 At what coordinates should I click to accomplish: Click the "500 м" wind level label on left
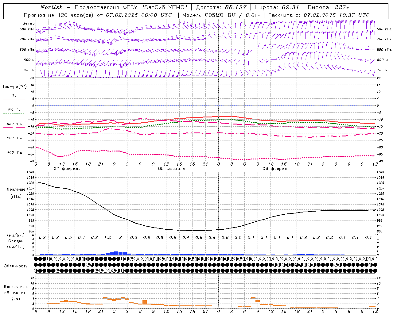[x=29, y=60]
